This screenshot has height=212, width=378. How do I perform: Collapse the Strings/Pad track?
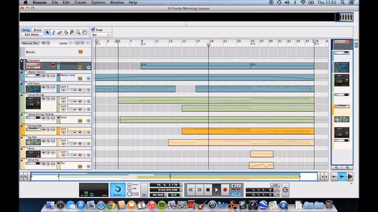21,126
